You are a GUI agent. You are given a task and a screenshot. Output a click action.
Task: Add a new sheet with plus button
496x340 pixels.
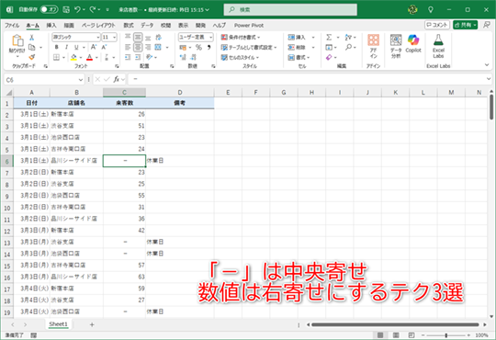point(92,324)
